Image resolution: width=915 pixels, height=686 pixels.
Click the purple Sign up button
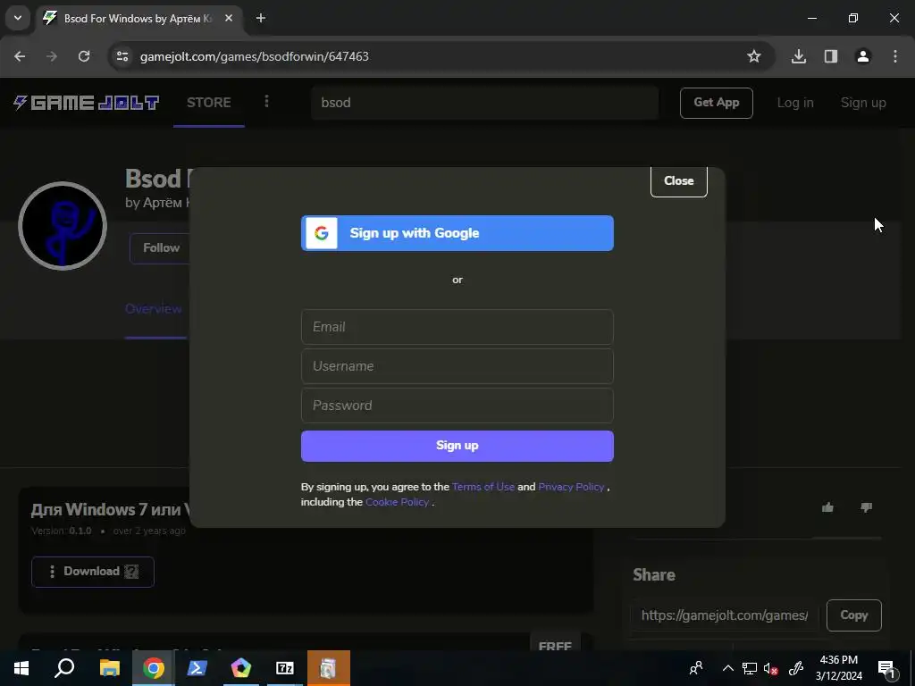[x=457, y=446]
